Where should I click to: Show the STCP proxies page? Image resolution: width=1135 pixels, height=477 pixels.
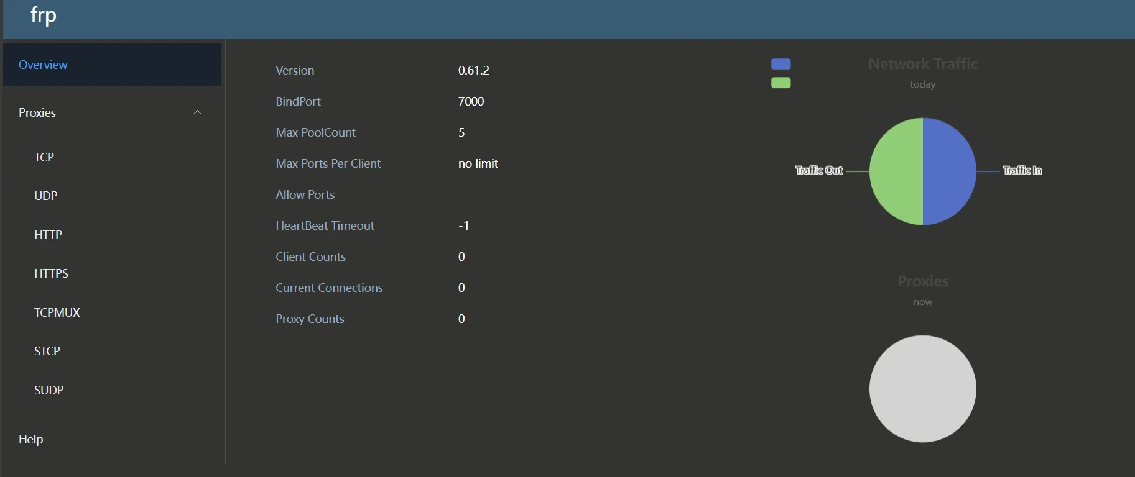tap(47, 351)
